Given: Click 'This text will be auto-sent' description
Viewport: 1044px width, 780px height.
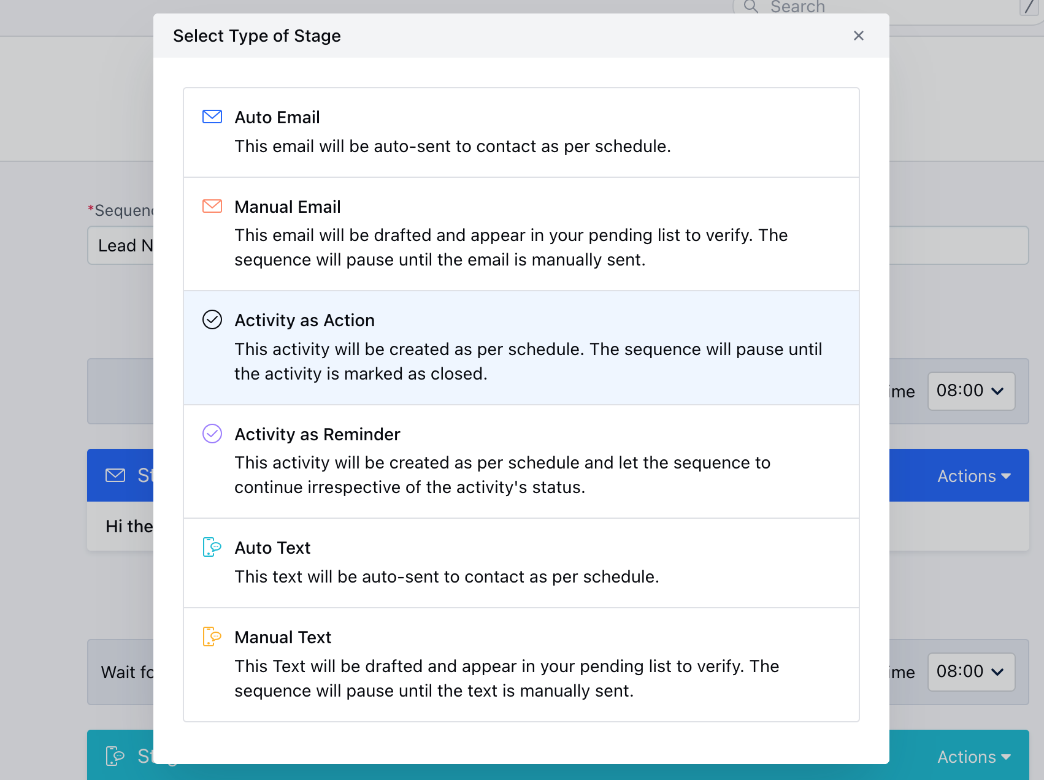Looking at the screenshot, I should pyautogui.click(x=447, y=576).
